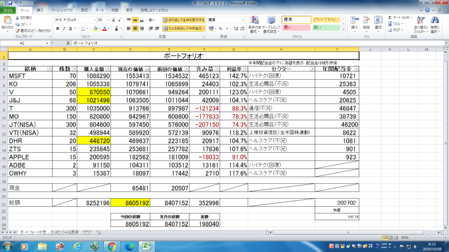449x252 pixels.
Task: Open the セクター column filter dropdown
Action: (x=312, y=69)
